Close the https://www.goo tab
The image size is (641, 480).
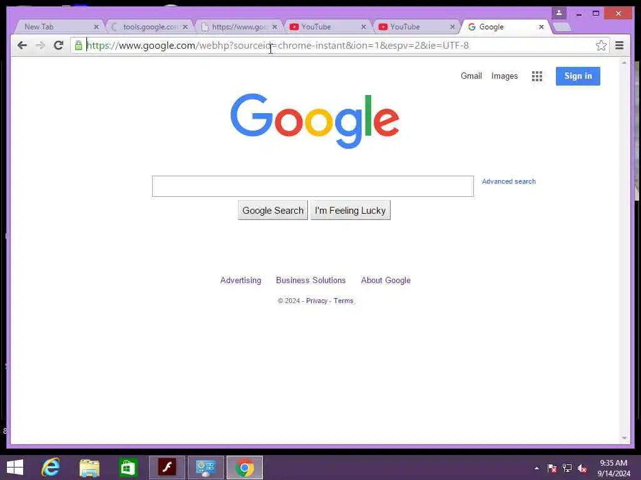[275, 27]
